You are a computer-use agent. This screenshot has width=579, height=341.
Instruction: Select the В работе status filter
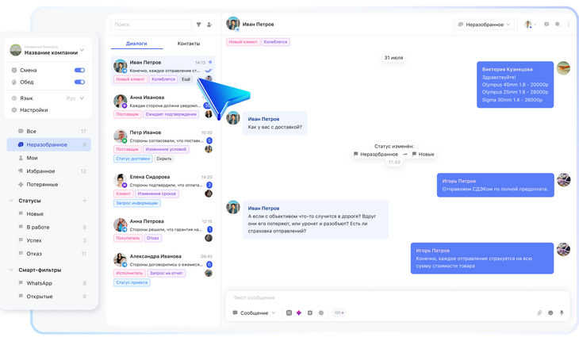(48, 228)
